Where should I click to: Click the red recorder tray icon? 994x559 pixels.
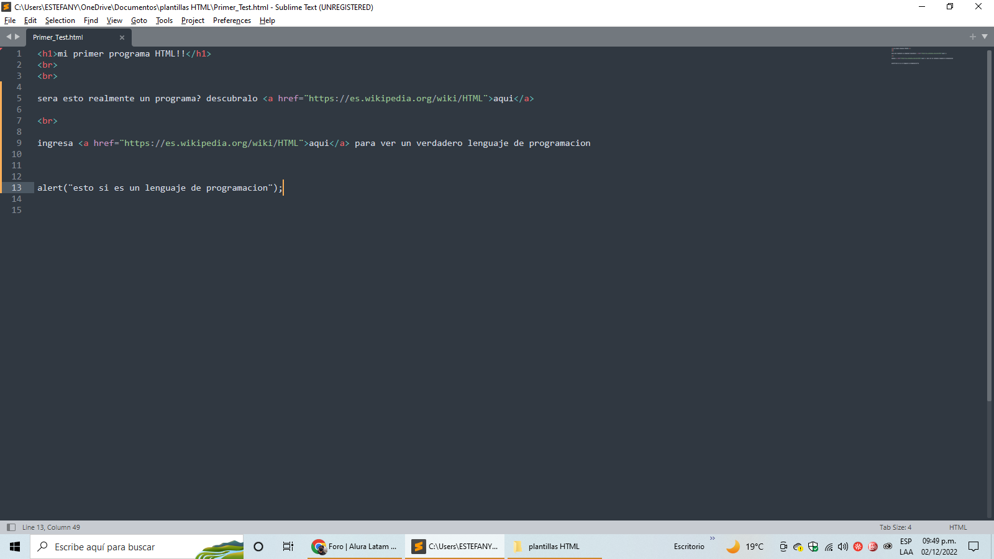click(x=873, y=547)
